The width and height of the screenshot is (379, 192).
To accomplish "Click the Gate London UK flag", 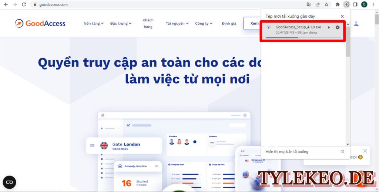I will (104, 145).
